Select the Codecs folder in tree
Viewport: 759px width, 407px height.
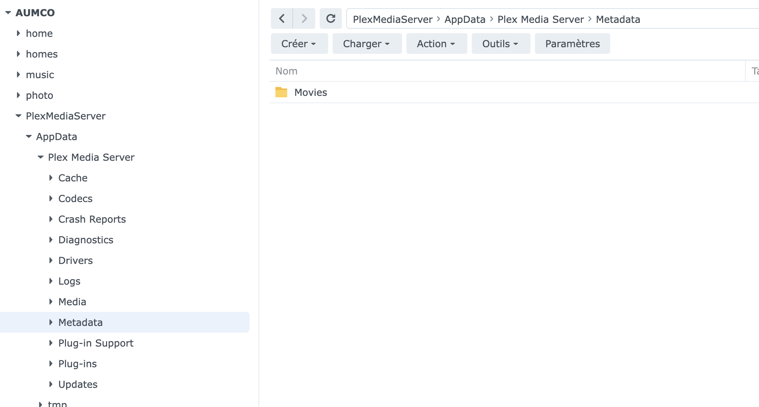[75, 198]
